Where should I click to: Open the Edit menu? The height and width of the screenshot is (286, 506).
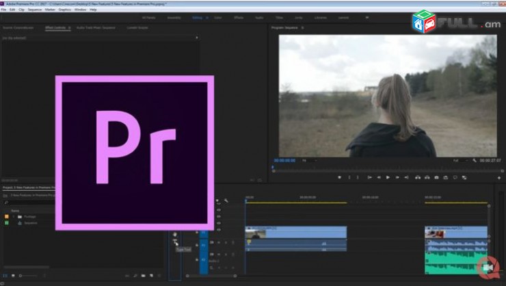tap(12, 10)
